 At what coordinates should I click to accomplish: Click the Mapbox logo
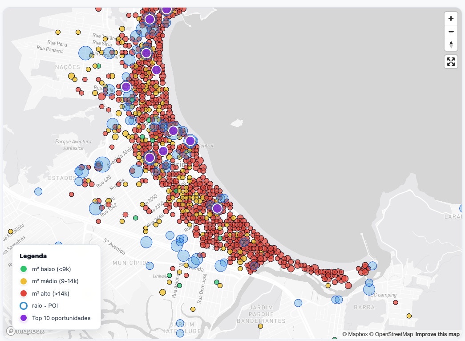(26, 331)
